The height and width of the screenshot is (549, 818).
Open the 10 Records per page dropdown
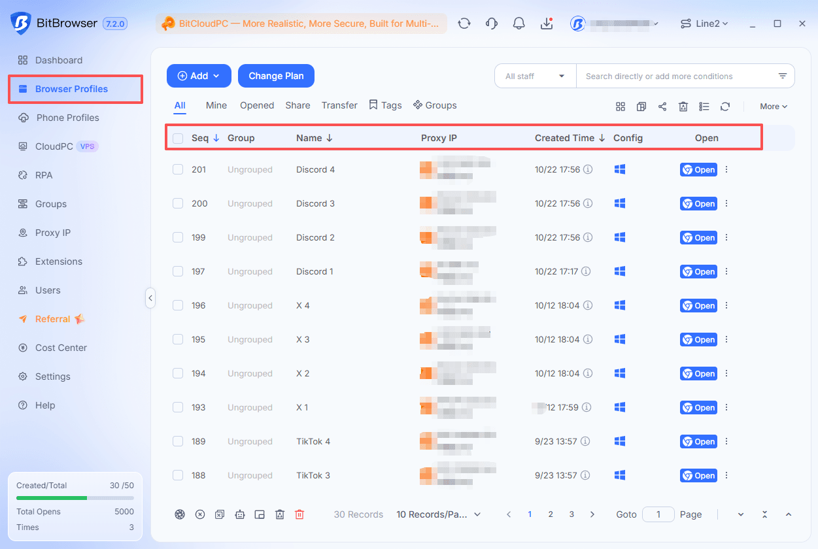(439, 514)
